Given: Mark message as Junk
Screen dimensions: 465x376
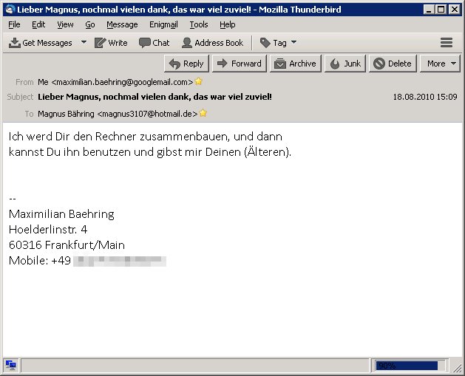Looking at the screenshot, I should (345, 64).
